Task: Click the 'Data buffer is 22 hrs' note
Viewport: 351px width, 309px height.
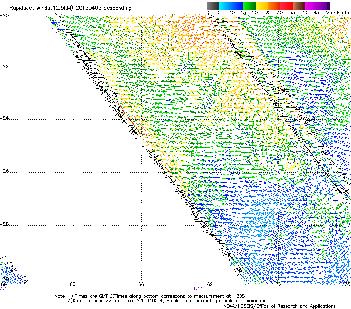Action: pos(167,301)
